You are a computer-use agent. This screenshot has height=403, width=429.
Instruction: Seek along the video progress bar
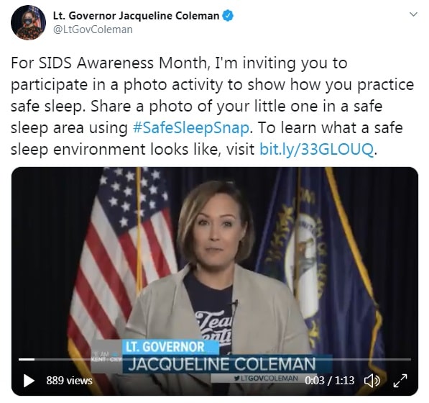(x=215, y=359)
